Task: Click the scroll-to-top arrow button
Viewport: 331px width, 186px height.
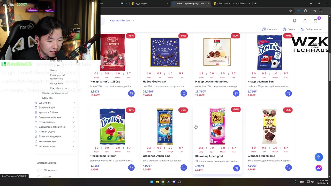Action: click(x=319, y=157)
